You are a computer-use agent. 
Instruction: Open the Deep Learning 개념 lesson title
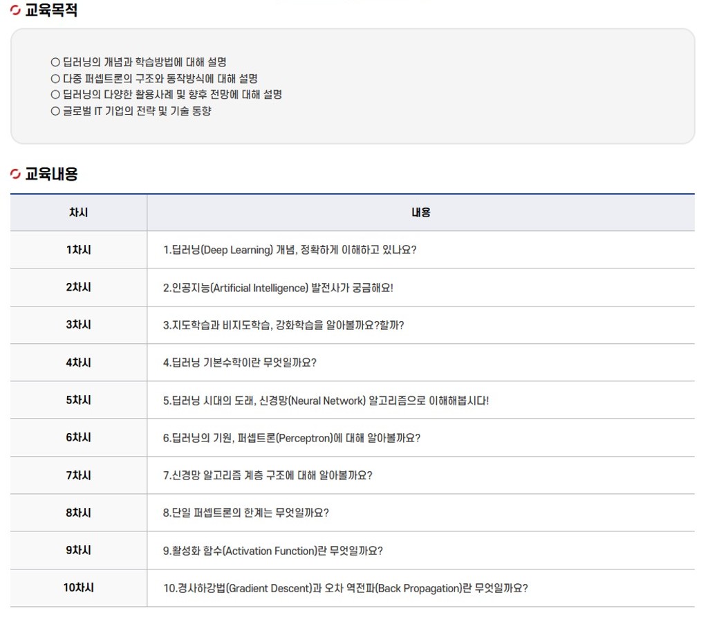(290, 250)
